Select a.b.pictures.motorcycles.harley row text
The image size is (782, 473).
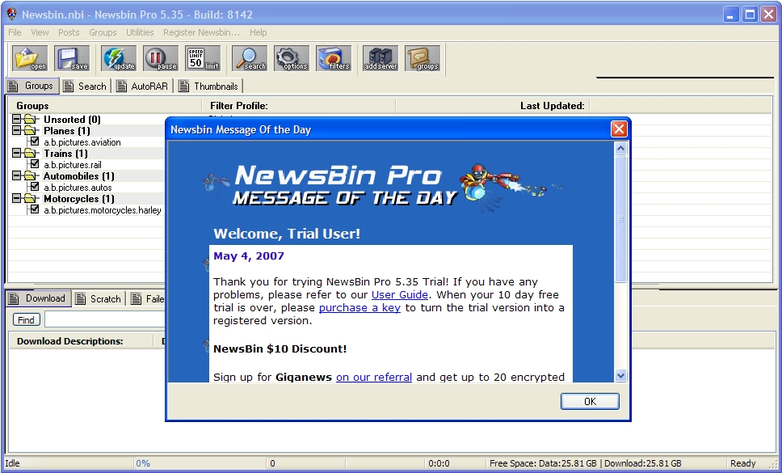click(103, 210)
